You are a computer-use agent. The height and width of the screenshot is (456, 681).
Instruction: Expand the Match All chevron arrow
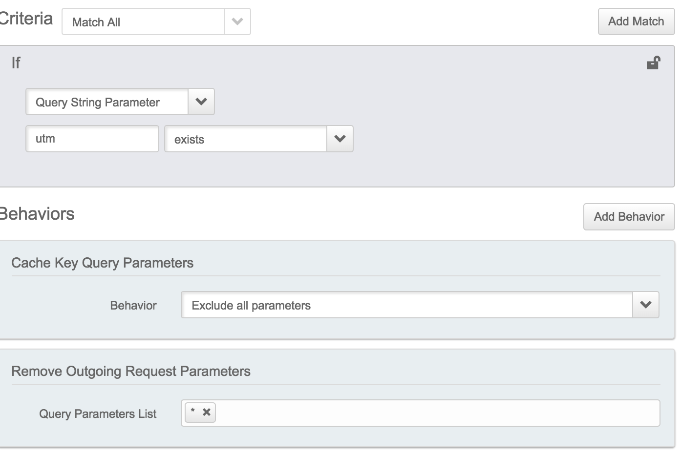[x=237, y=21]
